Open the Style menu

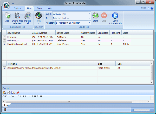point(145,8)
